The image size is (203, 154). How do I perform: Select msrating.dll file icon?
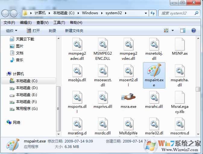77,124
